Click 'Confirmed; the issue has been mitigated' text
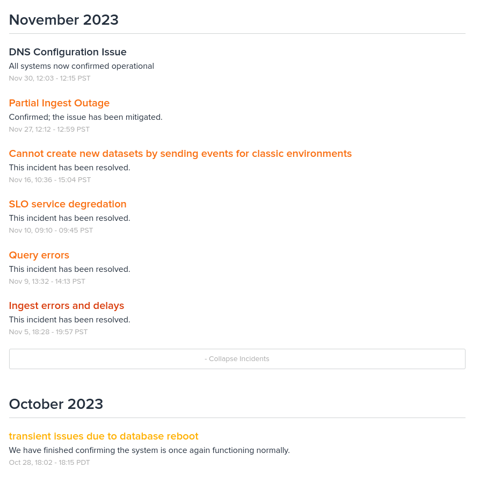Viewport: 487px width, 482px height. point(86,117)
